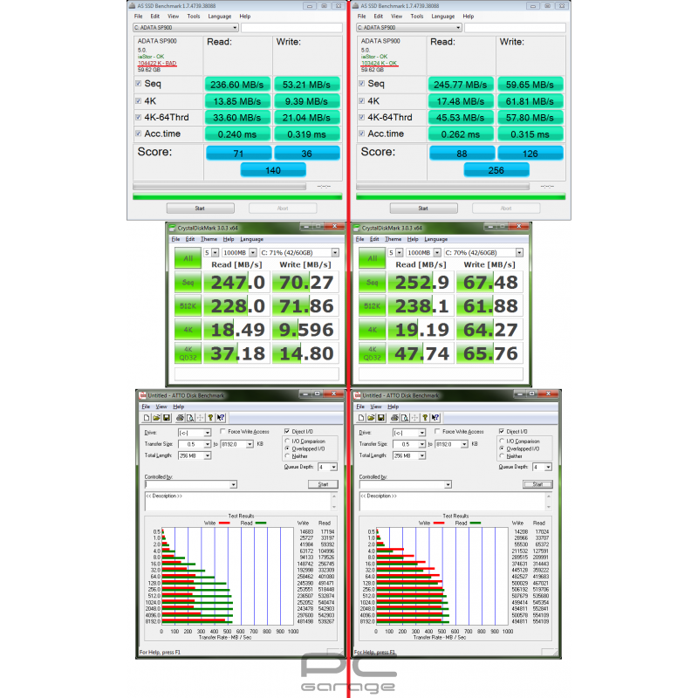Uncheck Seq test in left AS SSD window
The image size is (698, 698).
click(x=139, y=84)
